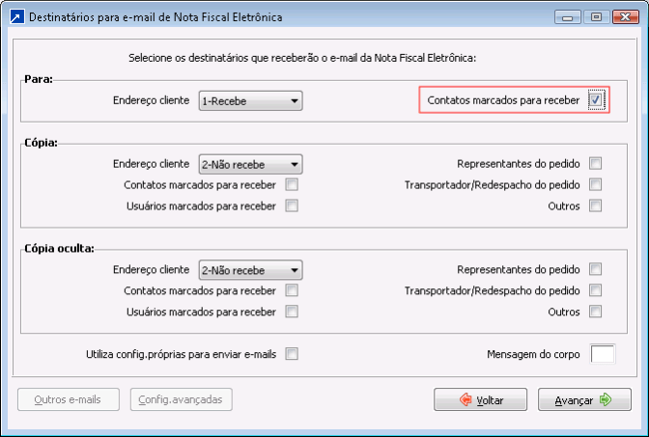Click the Outros e-mails button
Screen dimensions: 649x437
(x=69, y=399)
